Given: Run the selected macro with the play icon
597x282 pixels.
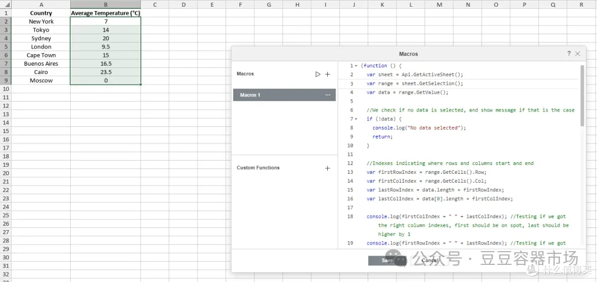Looking at the screenshot, I should point(318,74).
